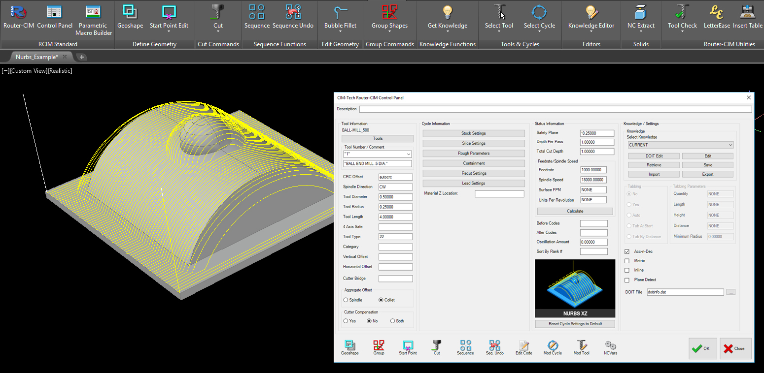
Task: Click the Mod Cycle icon in the dialog footer
Action: (x=552, y=347)
